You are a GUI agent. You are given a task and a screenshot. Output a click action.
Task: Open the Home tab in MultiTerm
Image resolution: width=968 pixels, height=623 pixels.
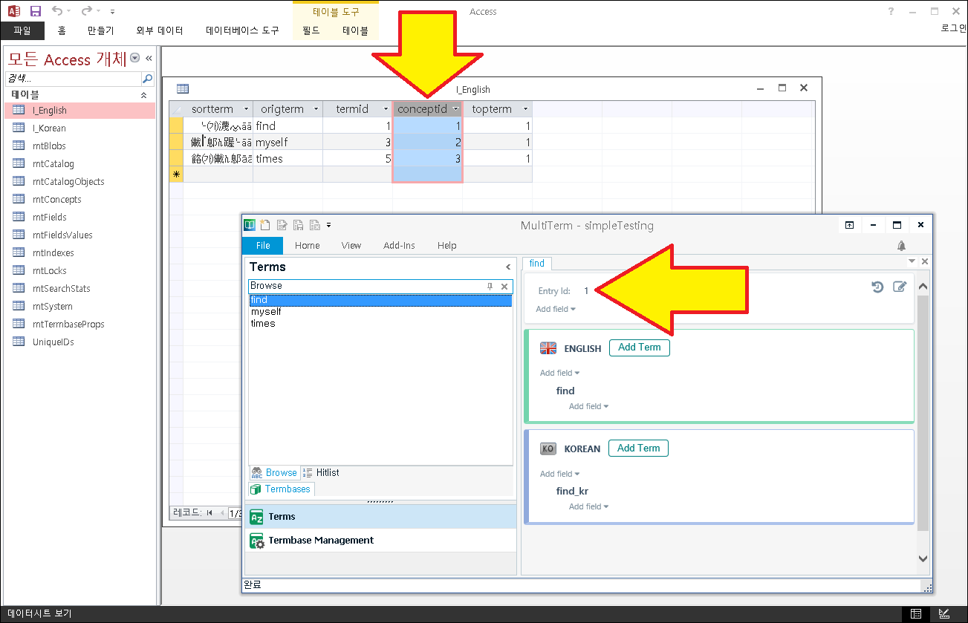(307, 246)
